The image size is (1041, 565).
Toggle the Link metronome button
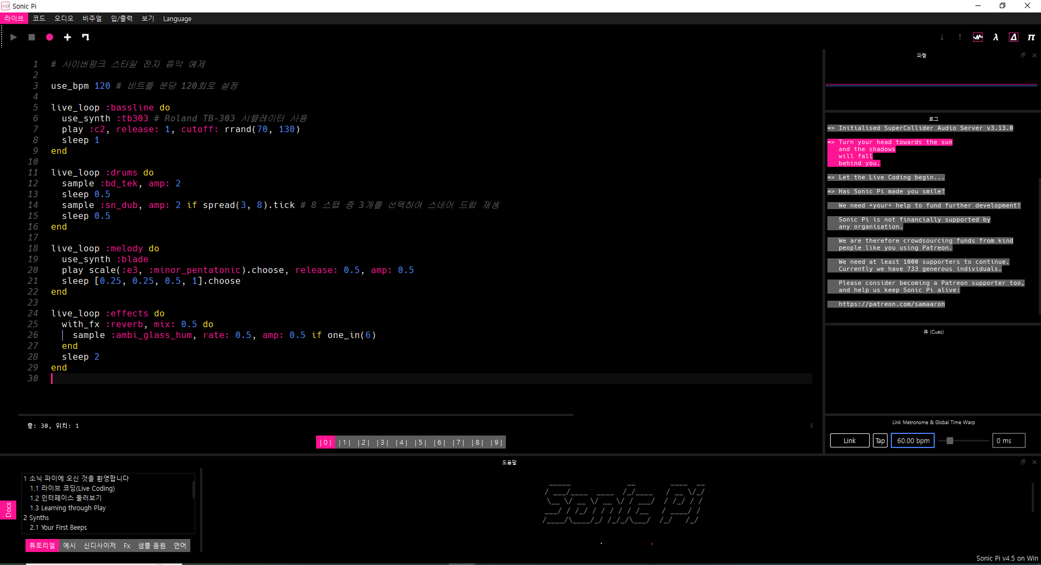[x=850, y=440]
